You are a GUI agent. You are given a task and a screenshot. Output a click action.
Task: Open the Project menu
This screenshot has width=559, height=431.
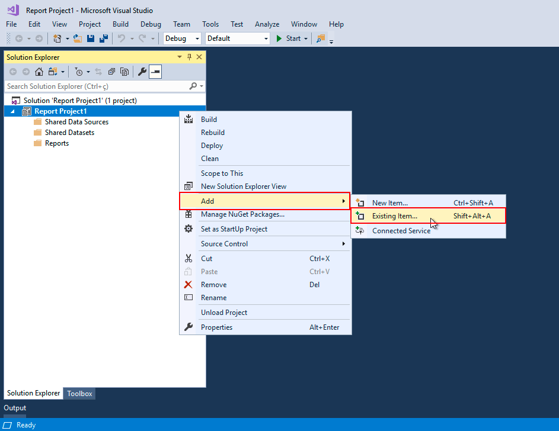point(90,24)
